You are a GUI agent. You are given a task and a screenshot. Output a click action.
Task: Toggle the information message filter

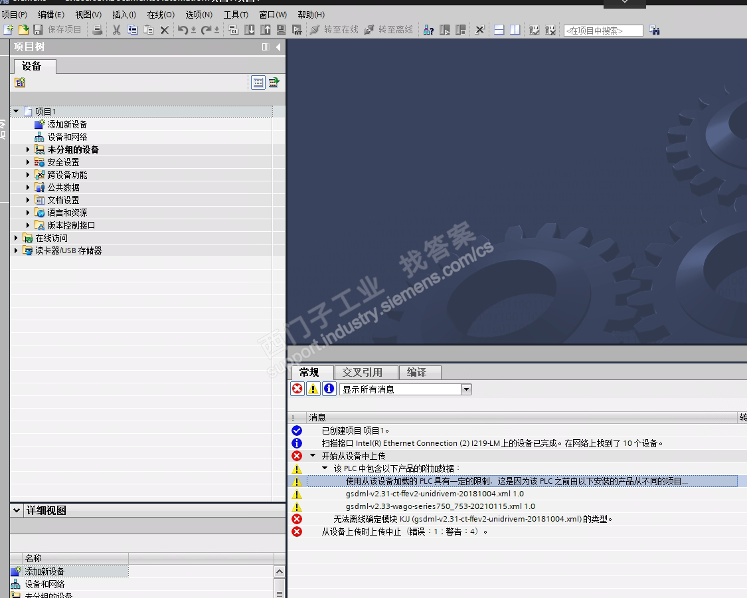329,389
